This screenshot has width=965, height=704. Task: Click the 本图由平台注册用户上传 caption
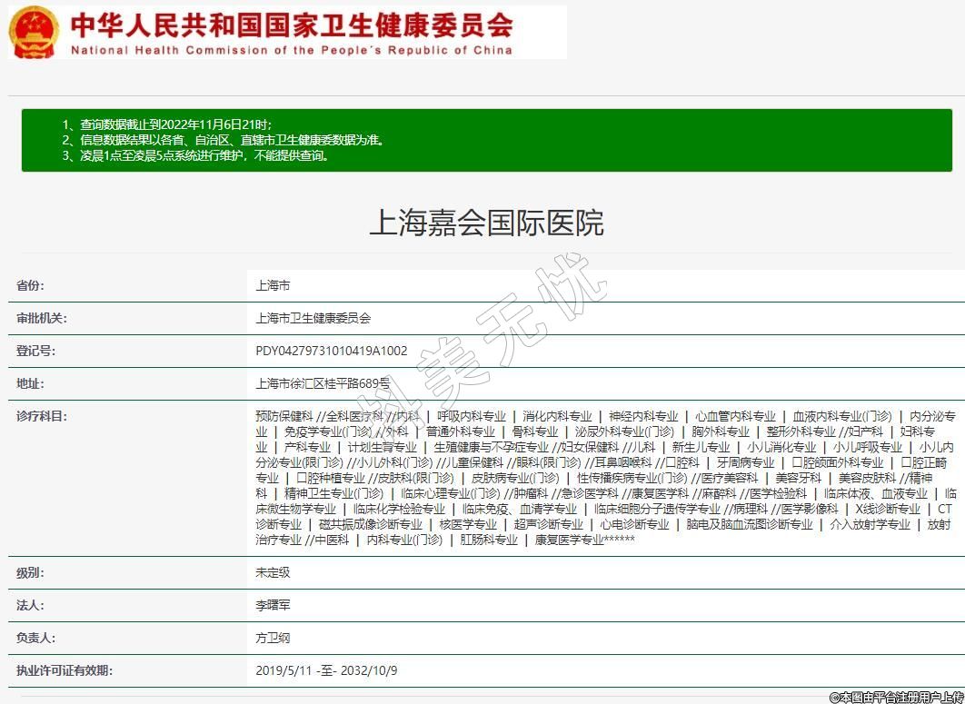tap(895, 697)
